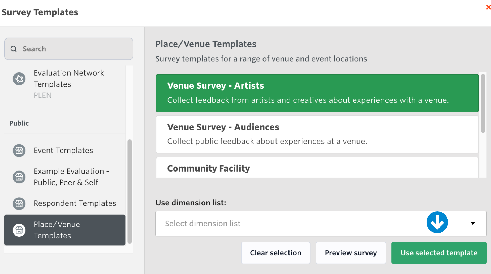The height and width of the screenshot is (274, 491).
Task: Click the Evaluation Network Templates icon
Action: point(19,79)
